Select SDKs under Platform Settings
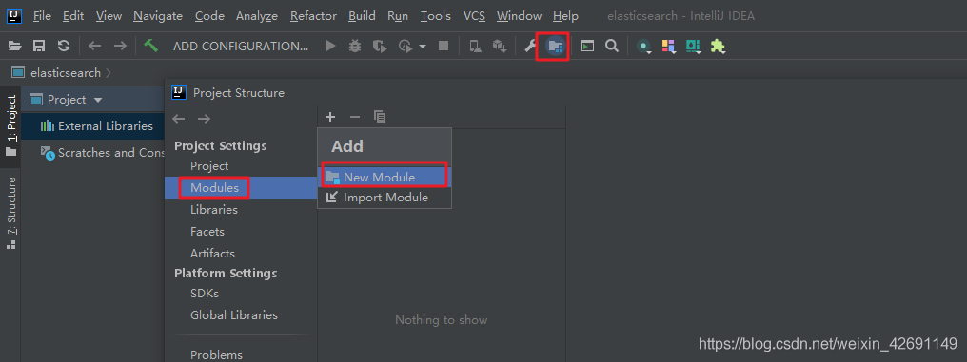 tap(205, 293)
